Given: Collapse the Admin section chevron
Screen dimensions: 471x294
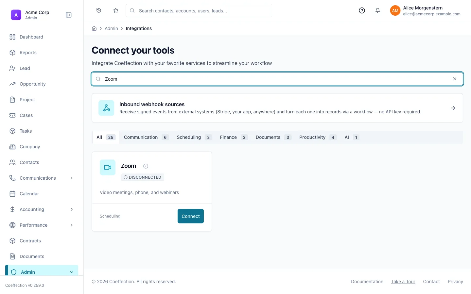Looking at the screenshot, I should point(72,272).
